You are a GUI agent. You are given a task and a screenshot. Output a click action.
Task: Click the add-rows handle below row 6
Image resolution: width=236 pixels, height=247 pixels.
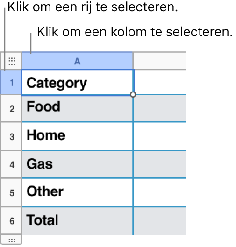[12, 240]
